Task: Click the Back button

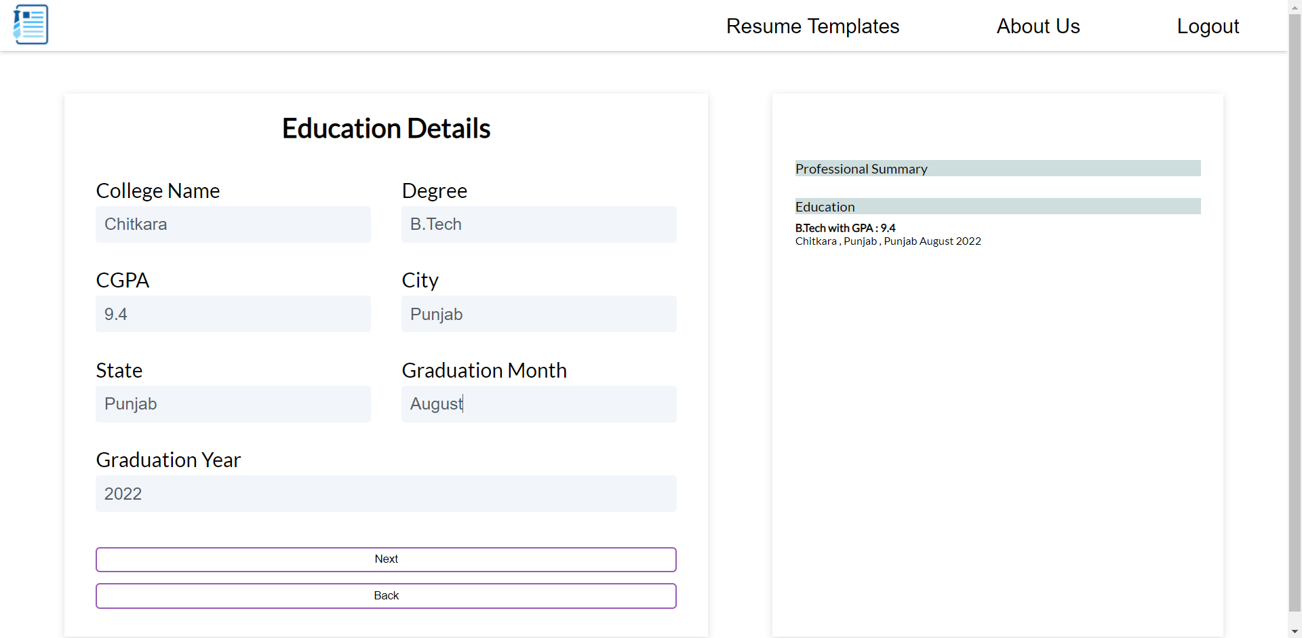Action: click(386, 595)
